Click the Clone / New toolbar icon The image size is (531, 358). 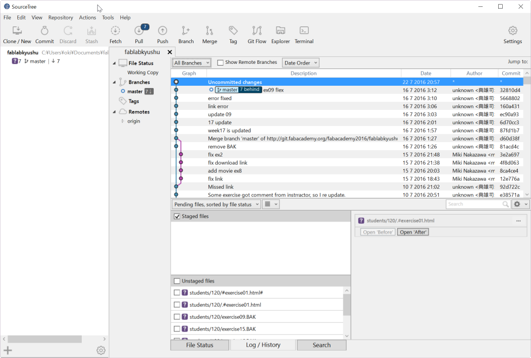pos(17,31)
